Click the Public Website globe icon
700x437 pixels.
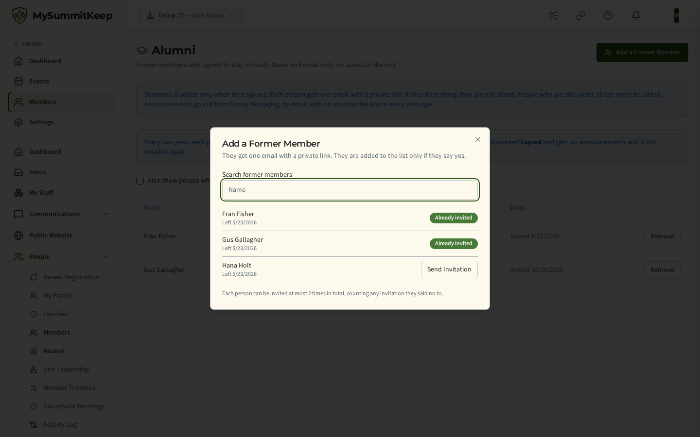(x=18, y=235)
